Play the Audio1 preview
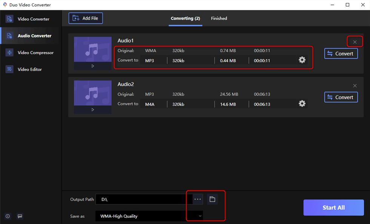 tap(93, 66)
